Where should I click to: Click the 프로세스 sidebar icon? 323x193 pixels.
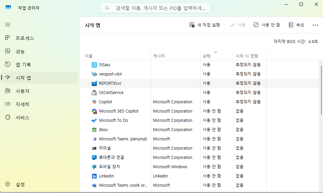tap(7, 38)
